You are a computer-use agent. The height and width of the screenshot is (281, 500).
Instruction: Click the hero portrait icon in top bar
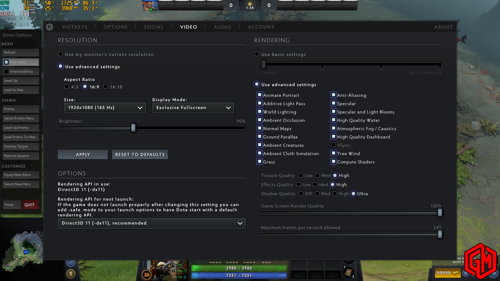coord(150,5)
